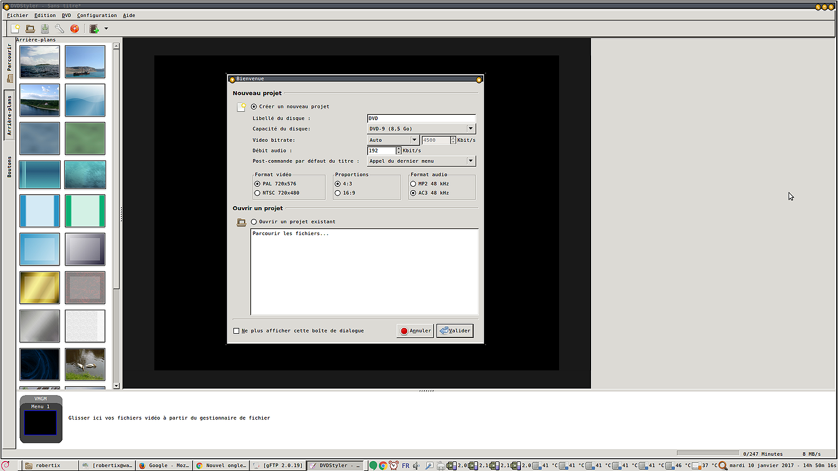
Task: Open the DVD menu
Action: click(66, 15)
